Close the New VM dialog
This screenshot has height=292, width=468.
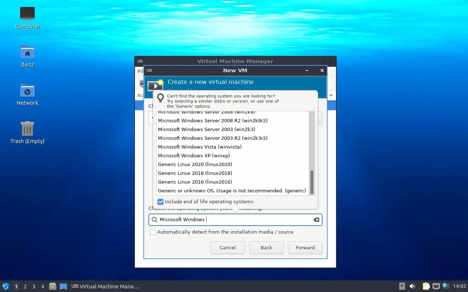322,70
